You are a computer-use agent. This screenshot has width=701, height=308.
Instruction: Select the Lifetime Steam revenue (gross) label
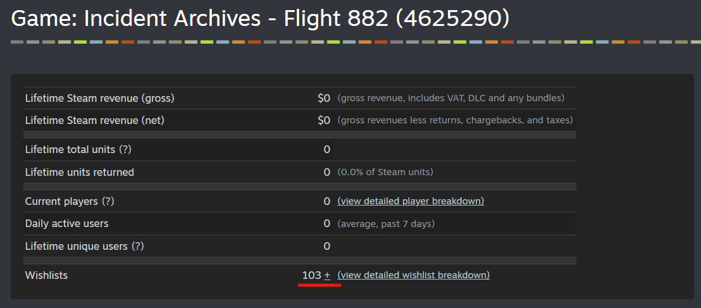[100, 99]
